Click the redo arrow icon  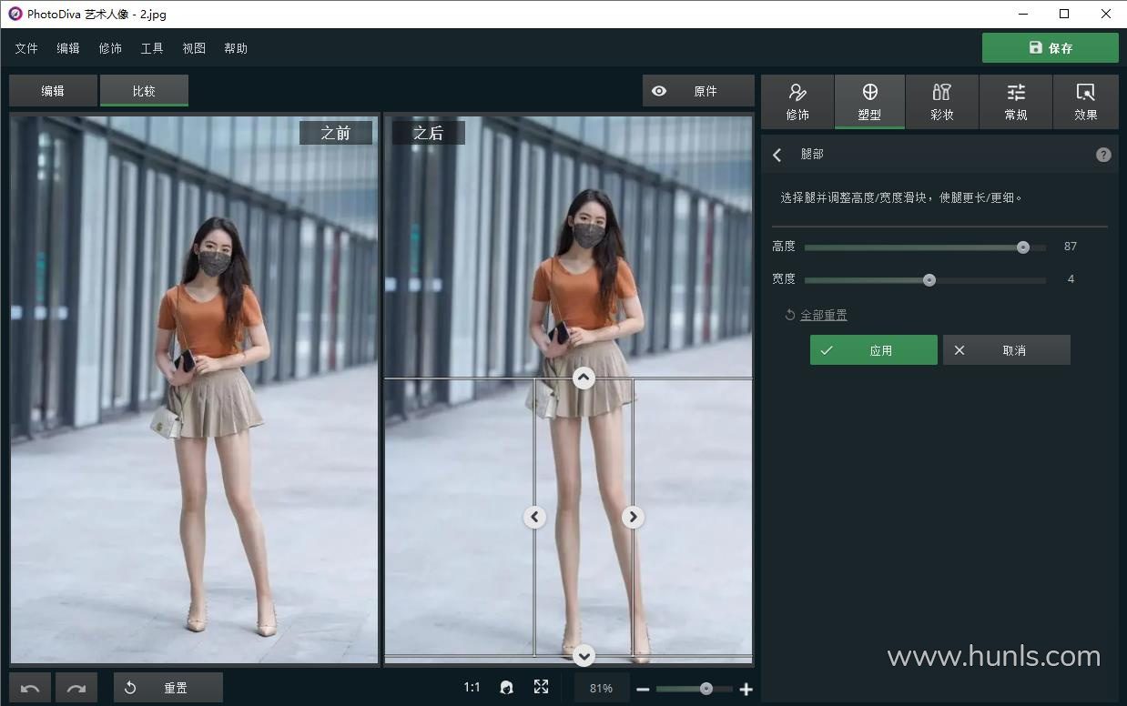pyautogui.click(x=76, y=688)
